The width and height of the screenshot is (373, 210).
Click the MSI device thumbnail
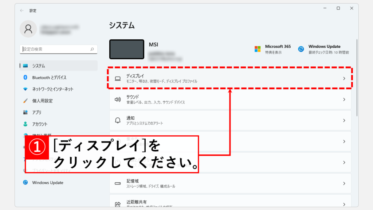click(x=127, y=49)
